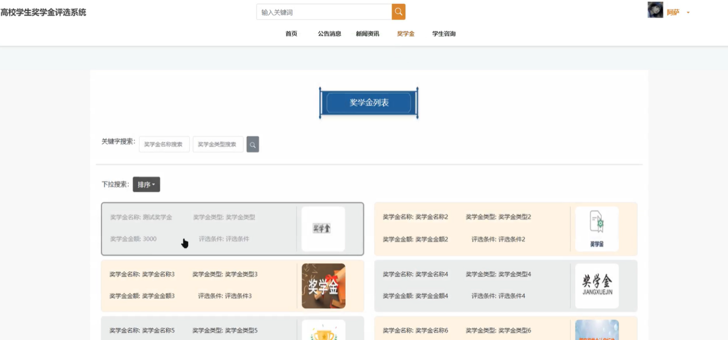Open the 公告消息 menu item
728x340 pixels.
pos(329,34)
